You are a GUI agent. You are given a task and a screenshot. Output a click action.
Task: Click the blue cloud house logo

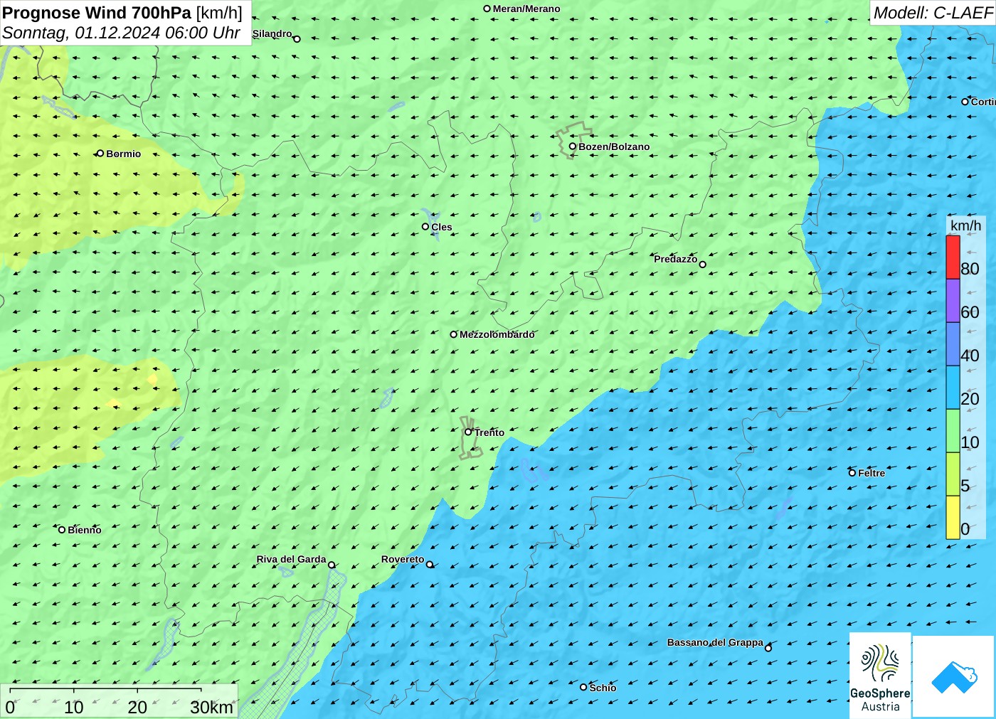click(x=953, y=676)
